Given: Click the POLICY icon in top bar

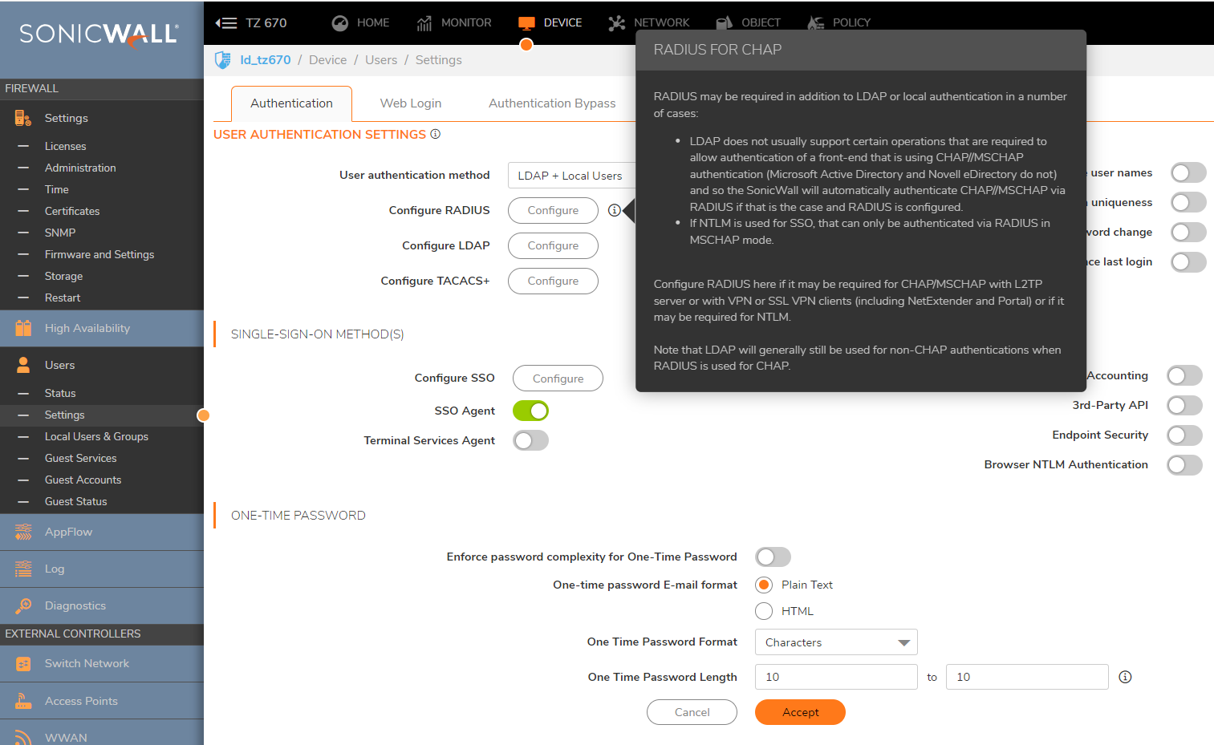Looking at the screenshot, I should point(815,23).
